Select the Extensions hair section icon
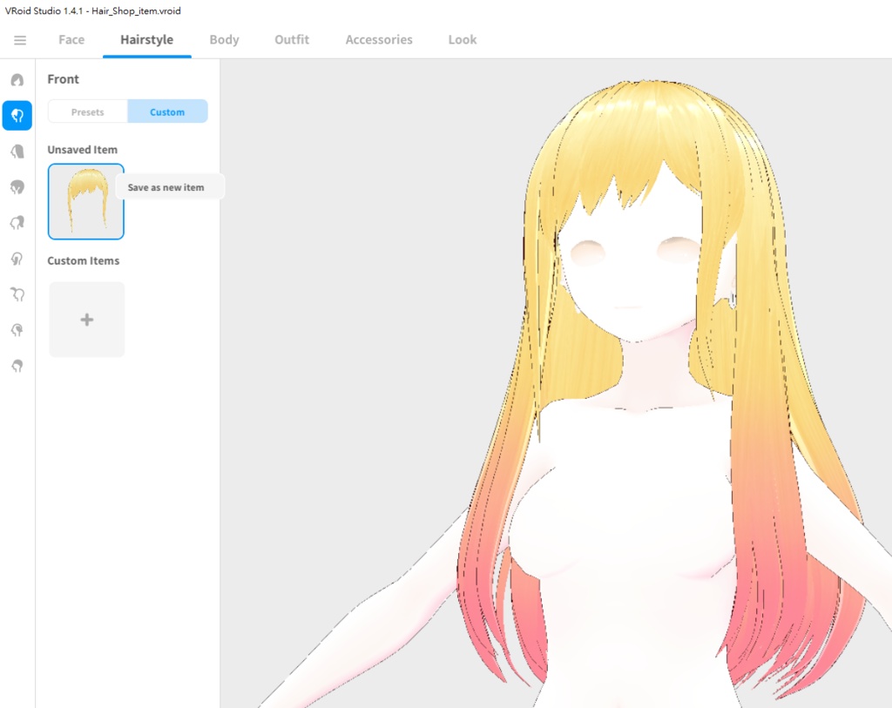This screenshot has width=892, height=708. click(17, 258)
